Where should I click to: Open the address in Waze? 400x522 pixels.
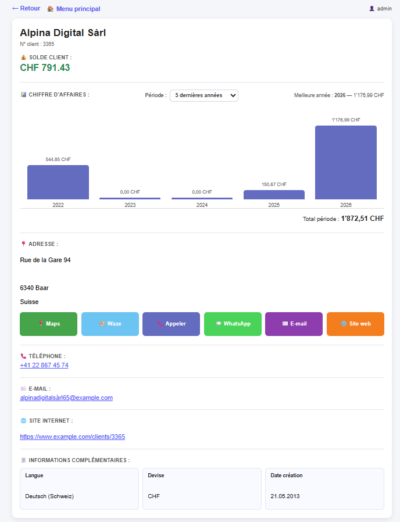[110, 324]
